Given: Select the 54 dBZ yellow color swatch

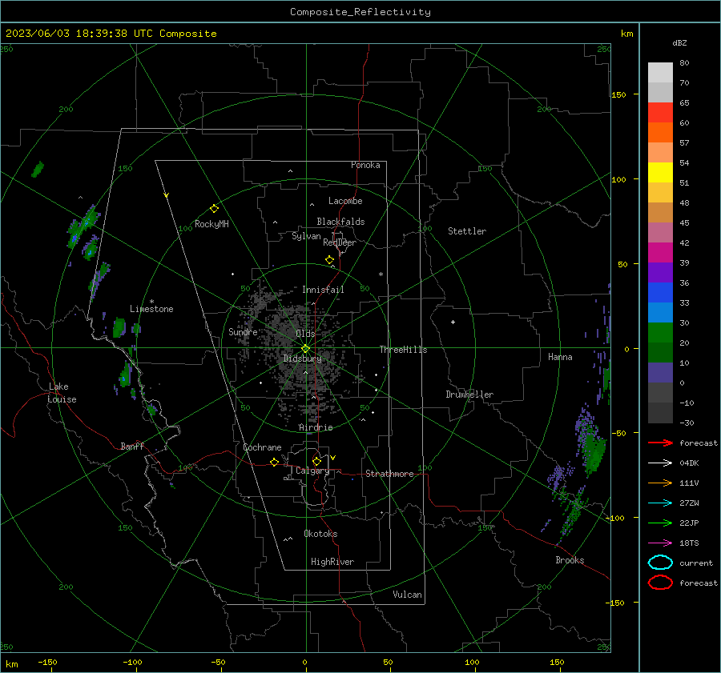Looking at the screenshot, I should (x=660, y=172).
